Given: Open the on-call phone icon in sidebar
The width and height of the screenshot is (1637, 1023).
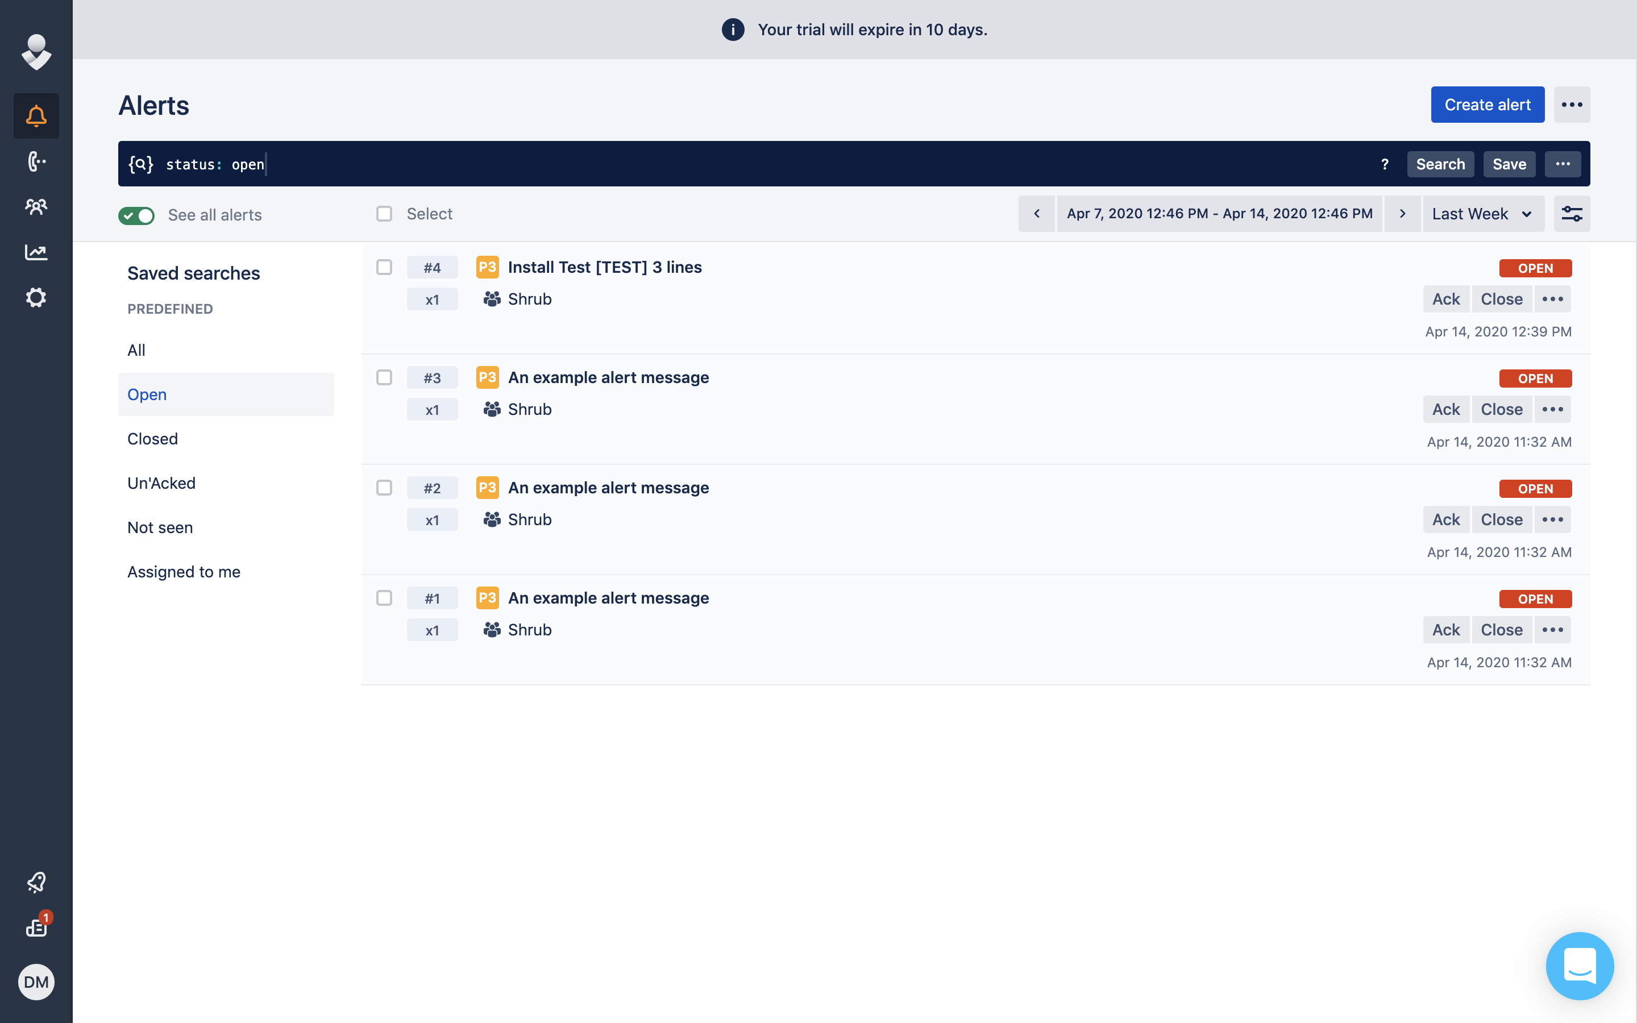Looking at the screenshot, I should 36,162.
